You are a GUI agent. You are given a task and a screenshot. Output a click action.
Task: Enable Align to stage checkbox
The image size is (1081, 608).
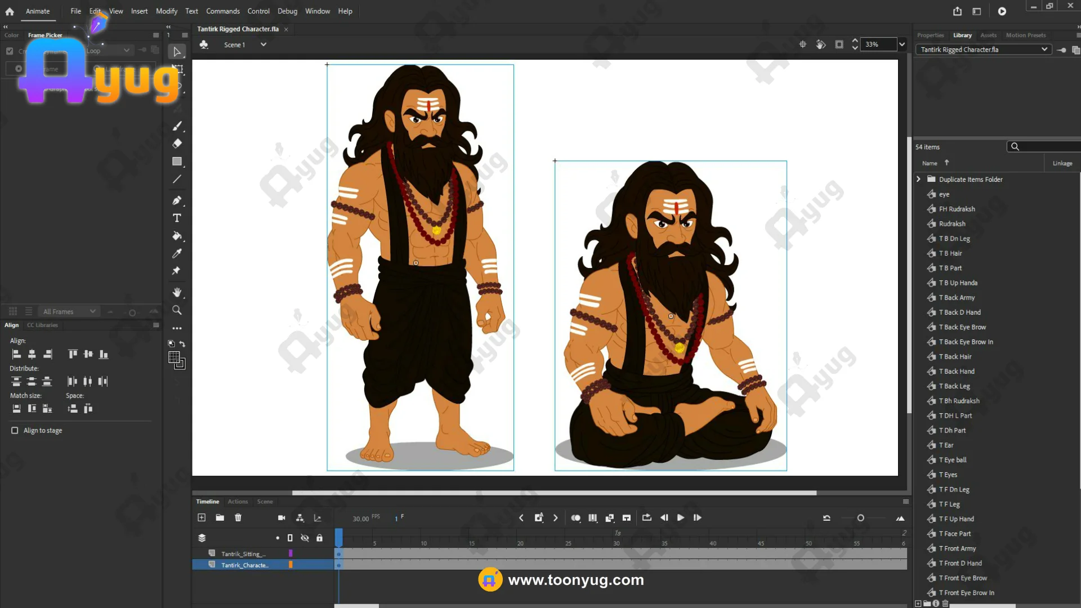(15, 430)
